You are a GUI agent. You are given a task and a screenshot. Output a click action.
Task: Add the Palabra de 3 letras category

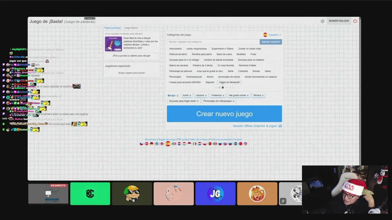203,66
